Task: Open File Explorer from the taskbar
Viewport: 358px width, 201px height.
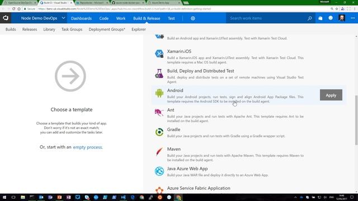Action: pos(22,197)
